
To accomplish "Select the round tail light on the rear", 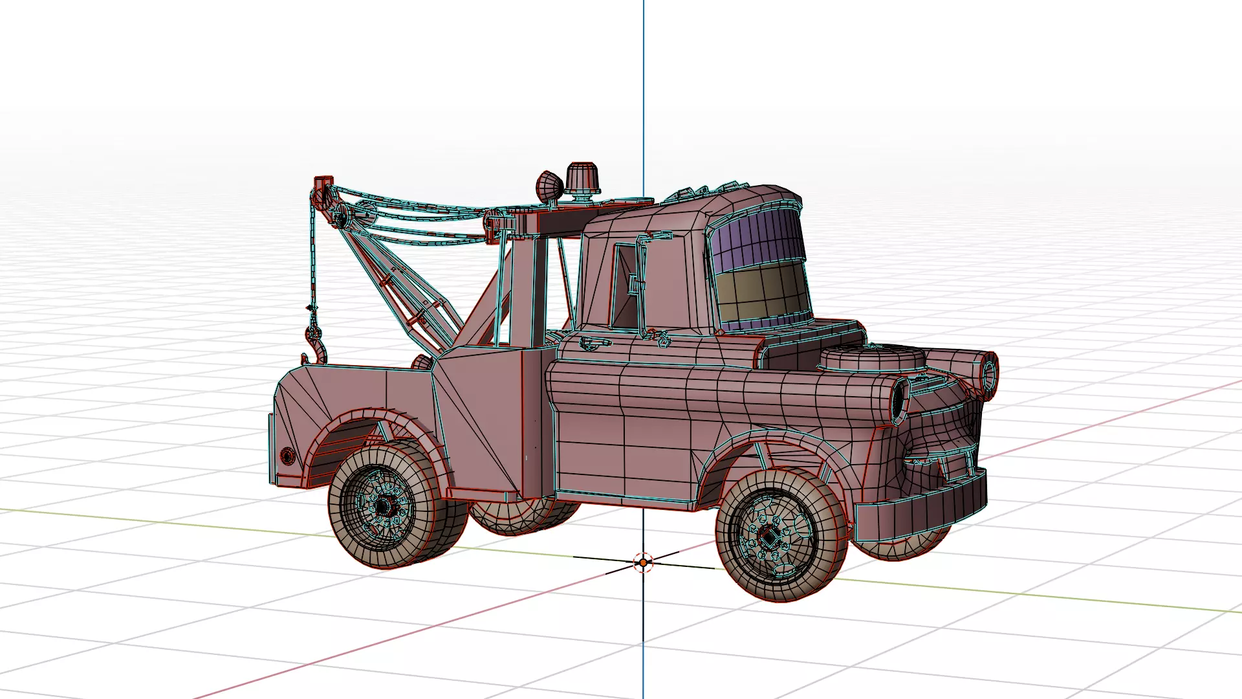I will point(287,456).
